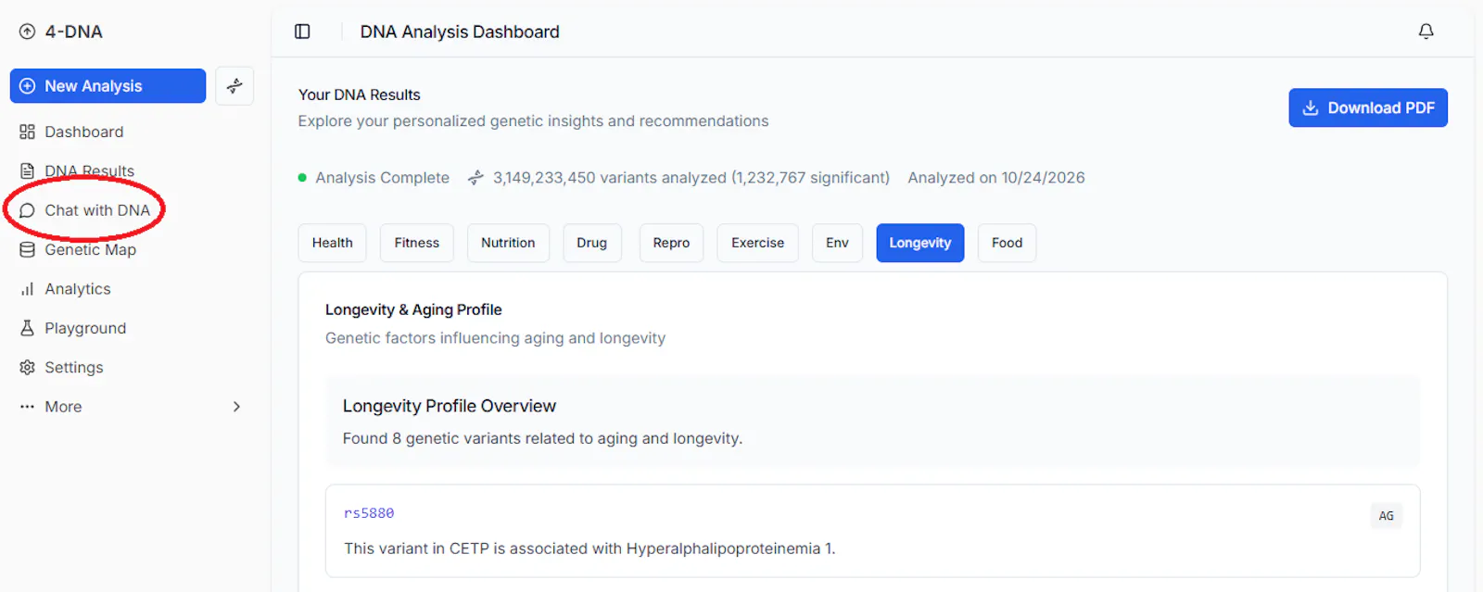Switch to the Food tab
Screen dimensions: 1483x592
(1007, 243)
